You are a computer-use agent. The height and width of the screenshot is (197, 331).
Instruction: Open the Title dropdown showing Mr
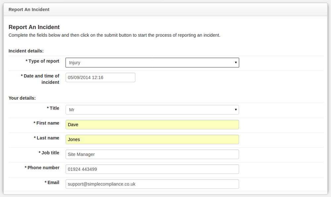click(x=152, y=110)
